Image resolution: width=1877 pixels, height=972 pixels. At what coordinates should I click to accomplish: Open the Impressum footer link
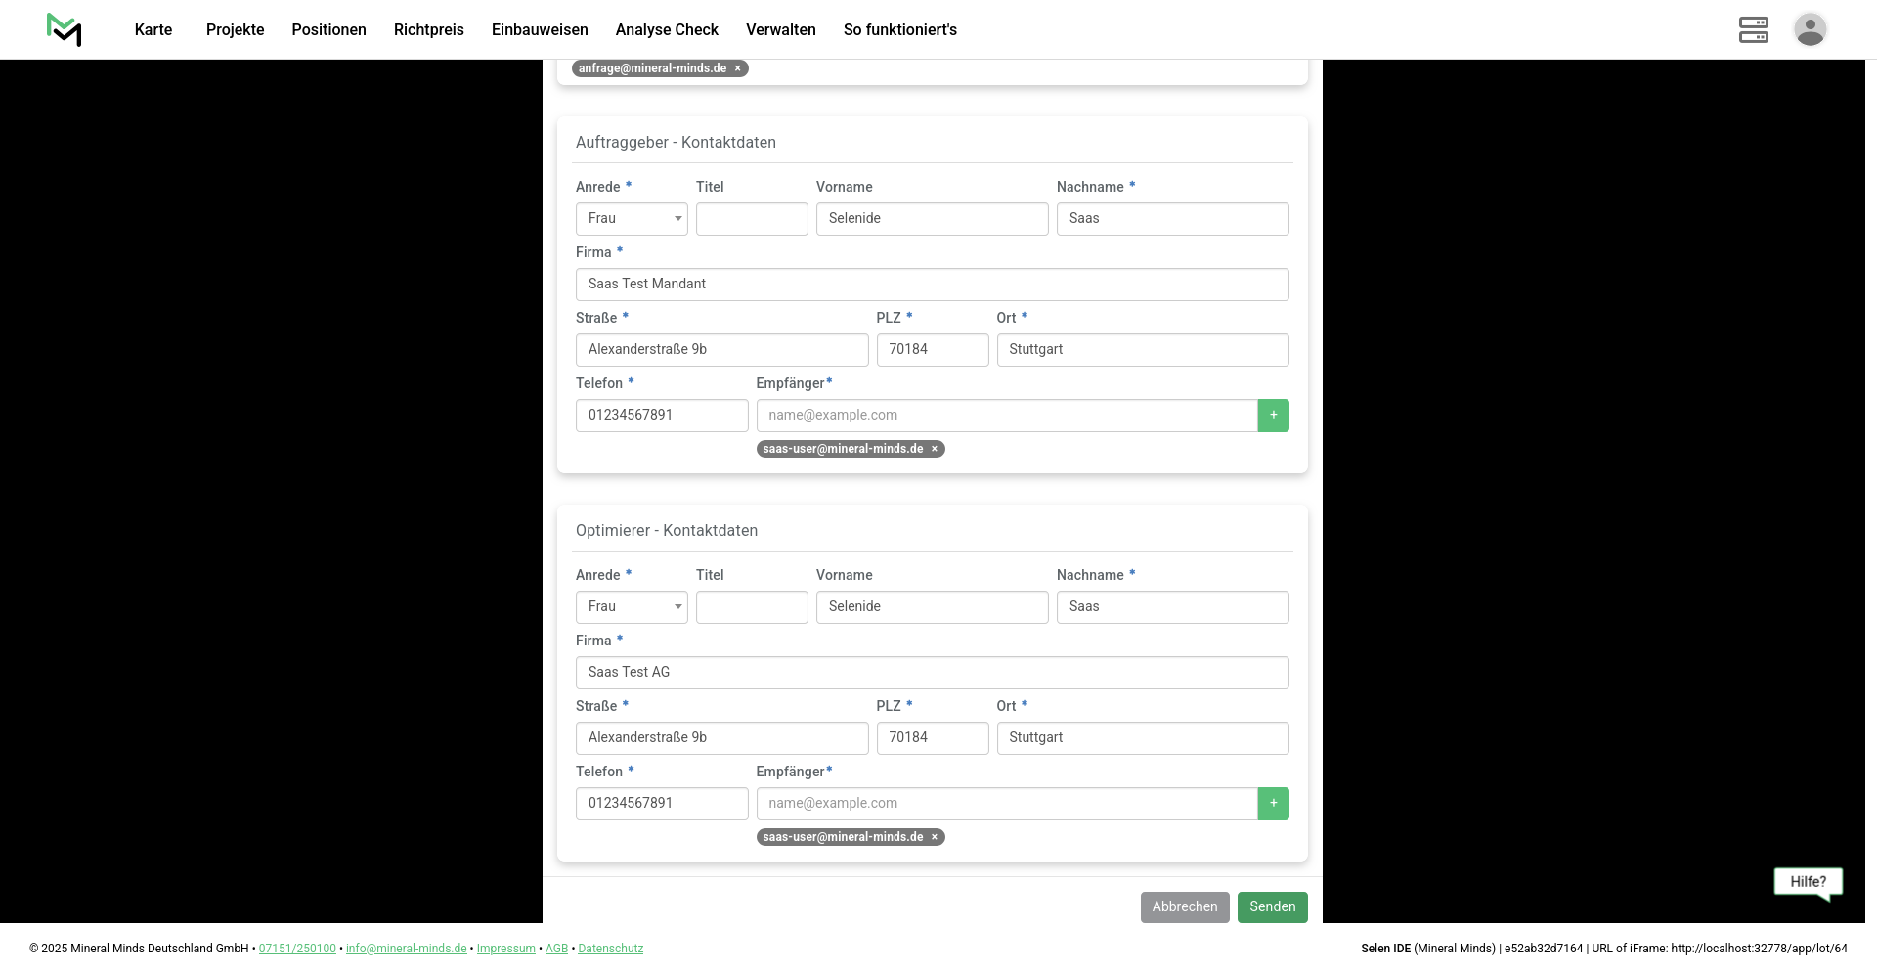coord(505,949)
